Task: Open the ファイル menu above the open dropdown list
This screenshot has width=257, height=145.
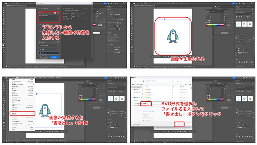Action: coord(12,78)
